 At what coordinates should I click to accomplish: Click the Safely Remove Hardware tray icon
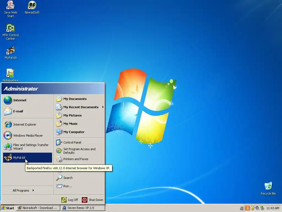coord(262,208)
